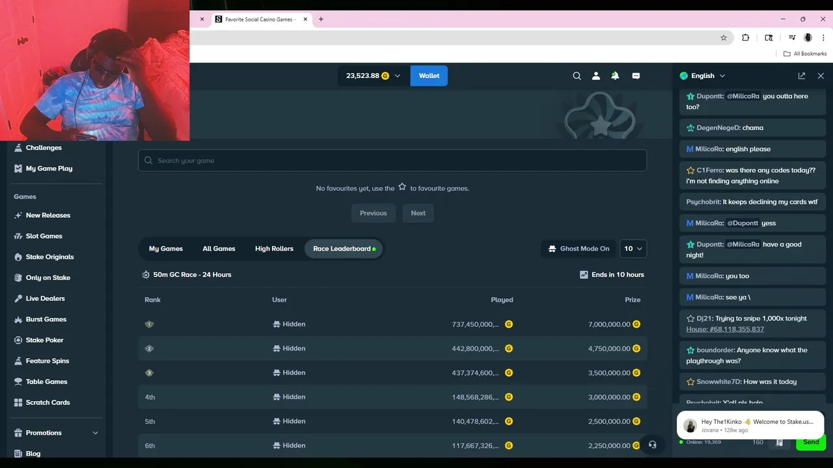This screenshot has height=468, width=833.
Task: Open Feature Spins
Action: coord(47,361)
